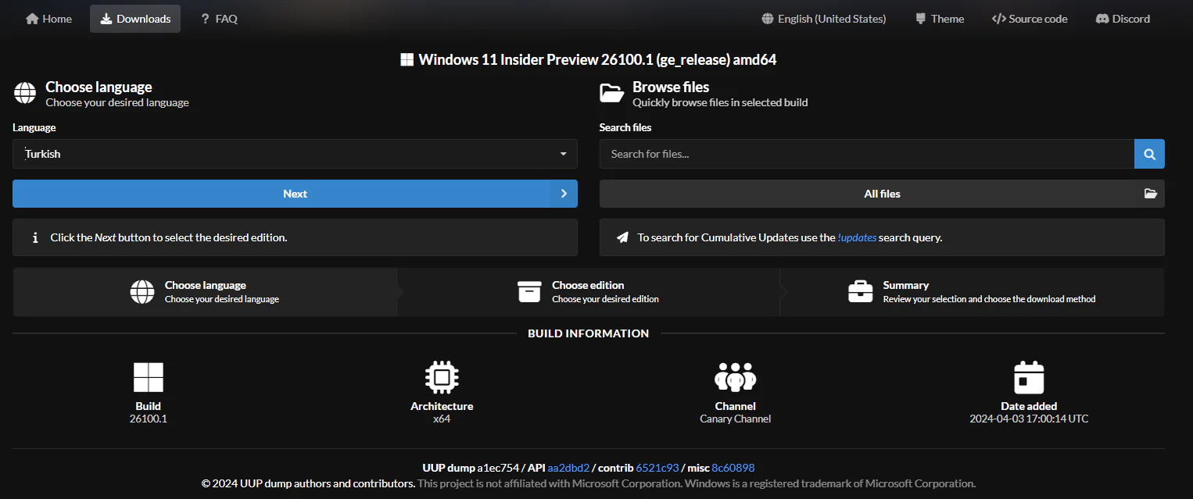Click the folder icon beside Browse files
Image resolution: width=1193 pixels, height=499 pixels.
click(613, 92)
